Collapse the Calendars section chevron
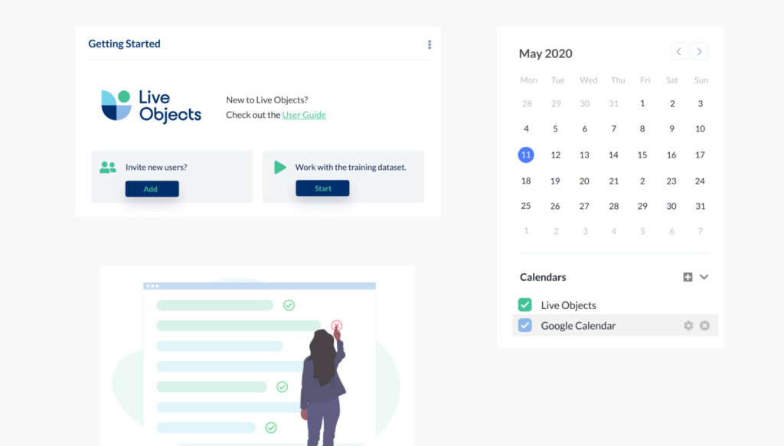Viewport: 784px width, 446px height. click(x=704, y=277)
